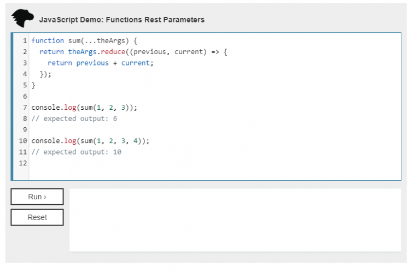
Task: Click line number 10 in the gutter
Action: 23,141
